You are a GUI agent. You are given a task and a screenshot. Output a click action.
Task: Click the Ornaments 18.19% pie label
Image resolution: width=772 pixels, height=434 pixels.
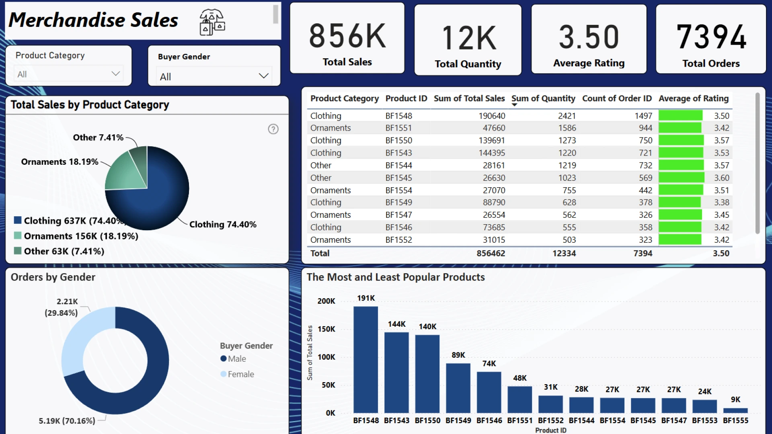(x=60, y=162)
